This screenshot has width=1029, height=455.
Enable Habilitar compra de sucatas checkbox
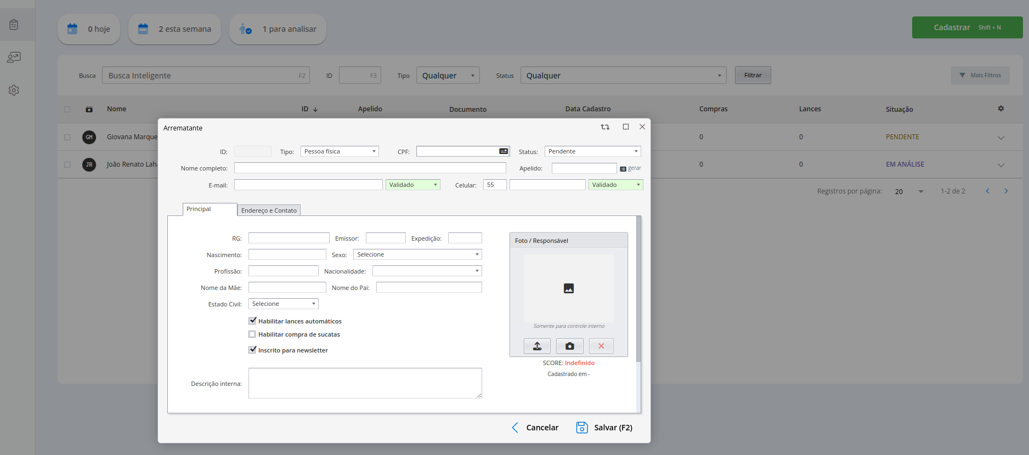pyautogui.click(x=252, y=334)
